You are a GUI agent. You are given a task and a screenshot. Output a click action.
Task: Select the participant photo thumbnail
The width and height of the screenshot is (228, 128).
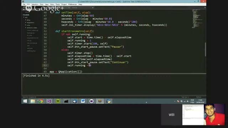coord(214,114)
